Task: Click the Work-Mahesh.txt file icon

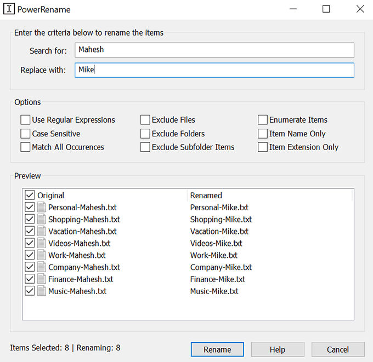Action: point(42,256)
